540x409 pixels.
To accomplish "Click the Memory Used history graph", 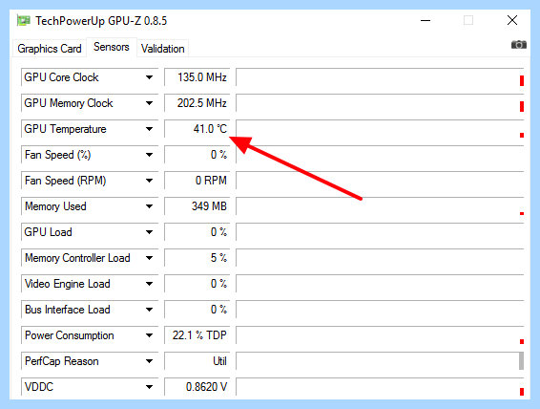I will pyautogui.click(x=381, y=206).
